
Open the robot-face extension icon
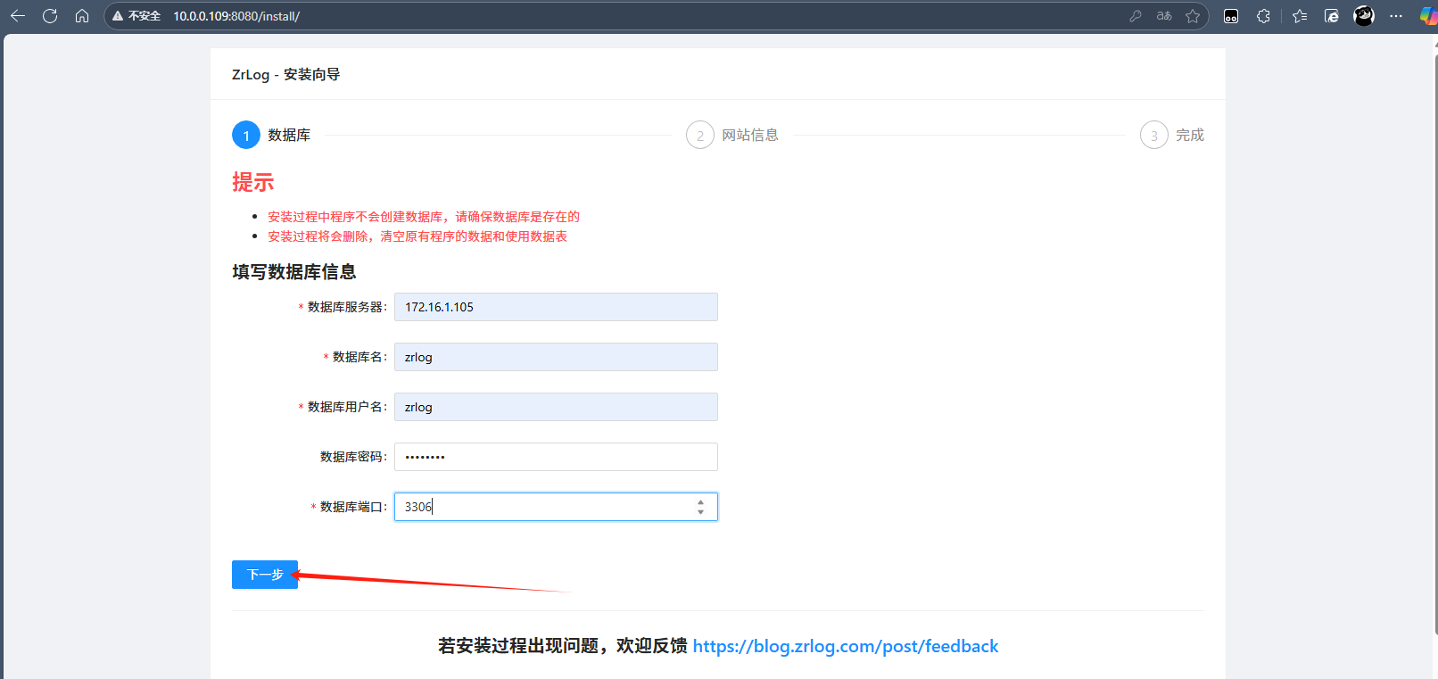point(1231,16)
